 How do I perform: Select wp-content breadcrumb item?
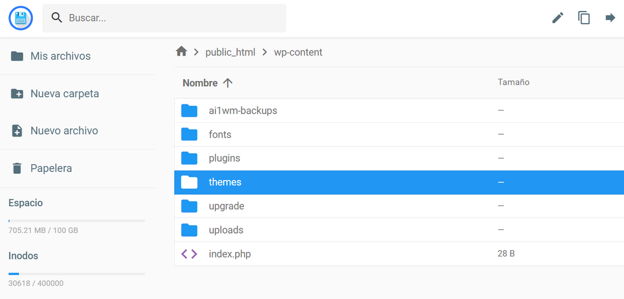298,52
